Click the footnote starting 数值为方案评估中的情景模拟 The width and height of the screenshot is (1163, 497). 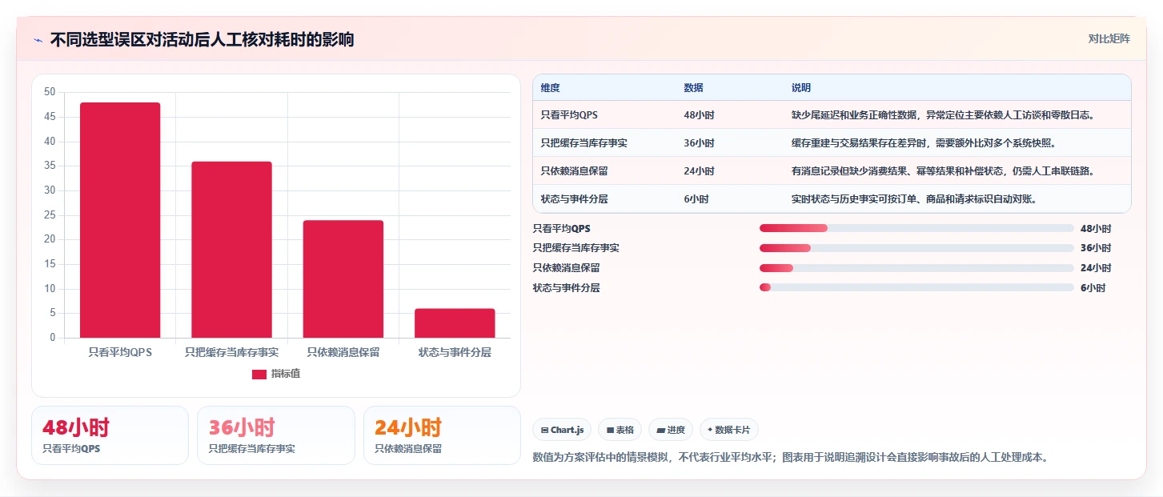point(790,458)
